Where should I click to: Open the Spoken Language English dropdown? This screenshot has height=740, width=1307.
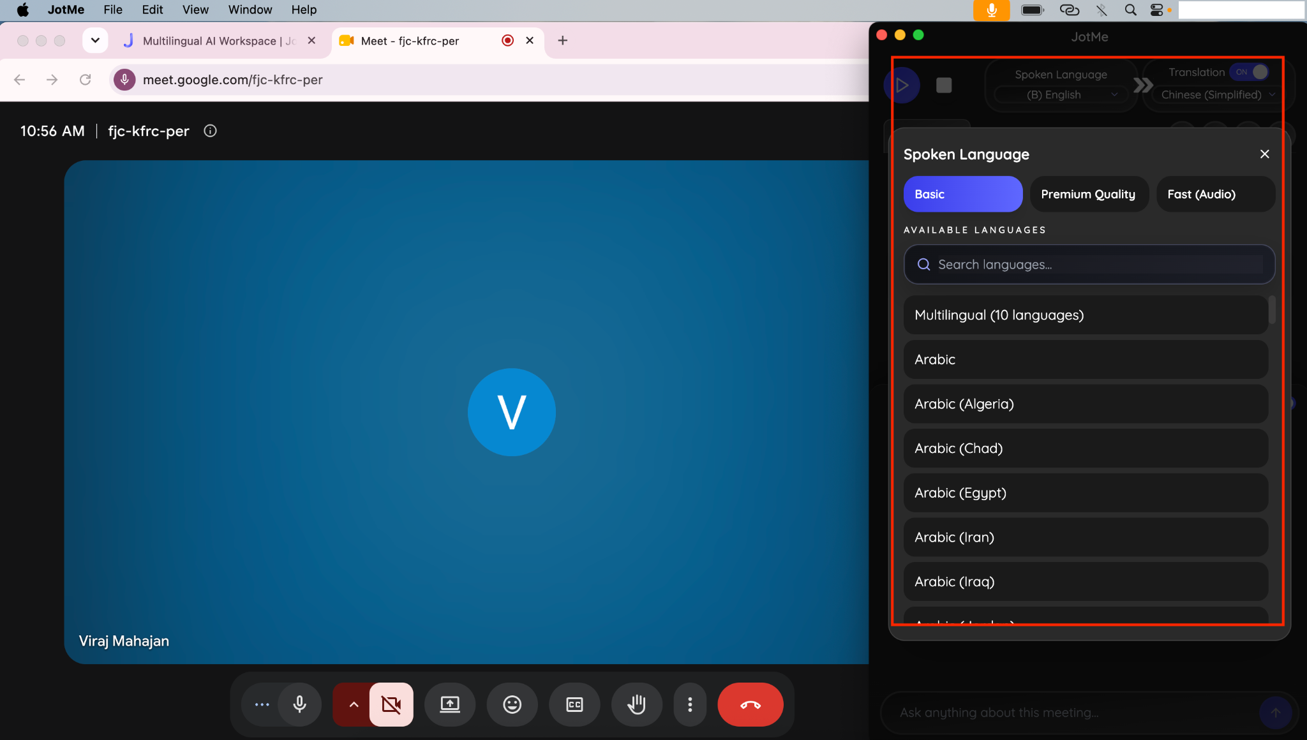(1061, 95)
